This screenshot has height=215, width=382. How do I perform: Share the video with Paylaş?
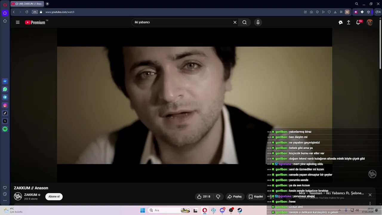click(235, 196)
